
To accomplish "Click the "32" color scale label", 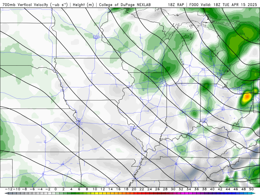I will (x=181, y=189).
